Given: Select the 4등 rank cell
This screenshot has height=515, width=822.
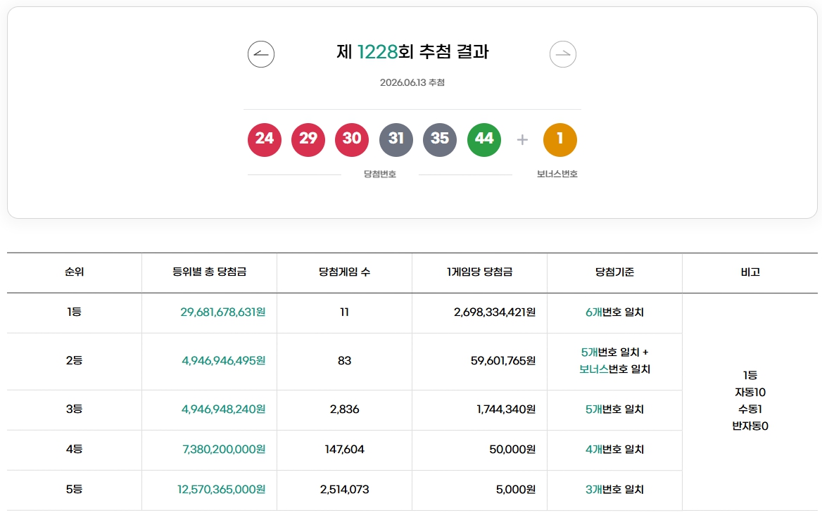Looking at the screenshot, I should click(74, 449).
